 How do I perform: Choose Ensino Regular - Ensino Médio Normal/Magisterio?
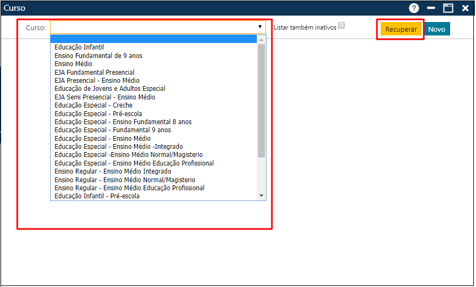153,180
